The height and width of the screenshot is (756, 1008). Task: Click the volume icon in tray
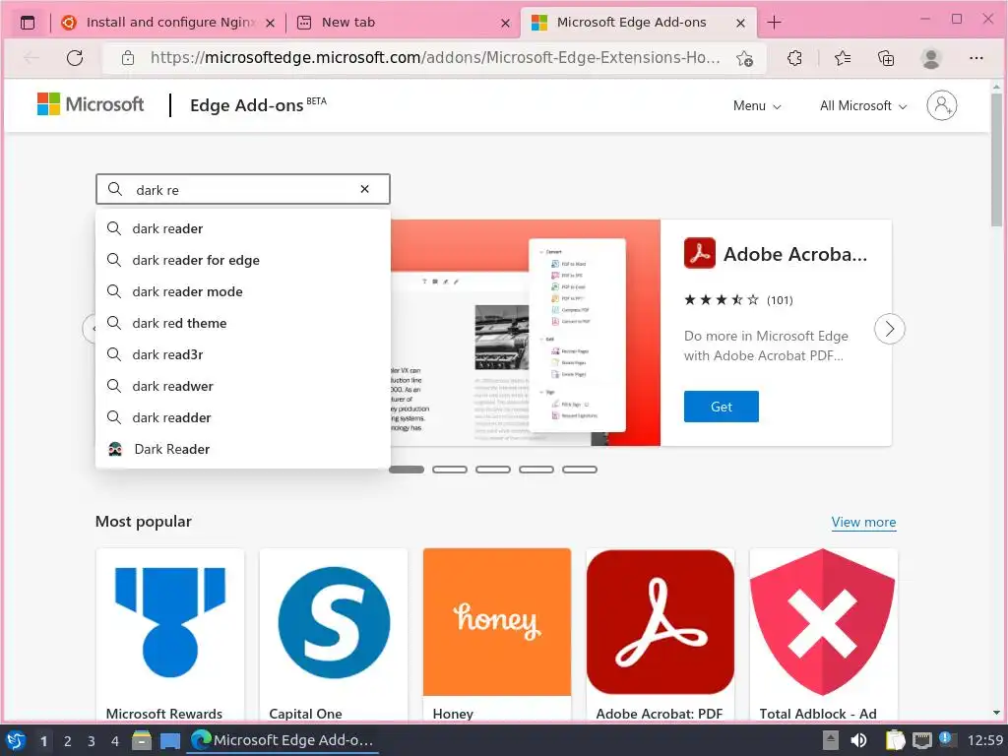click(x=858, y=740)
